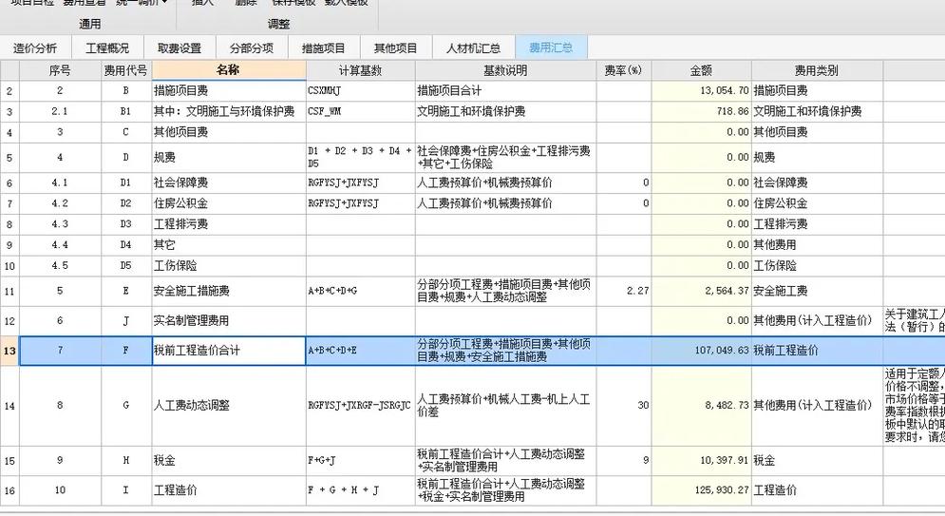Click the formula cell D1 + D2 + D3 + D4 + D5
The image size is (945, 516).
pos(360,158)
